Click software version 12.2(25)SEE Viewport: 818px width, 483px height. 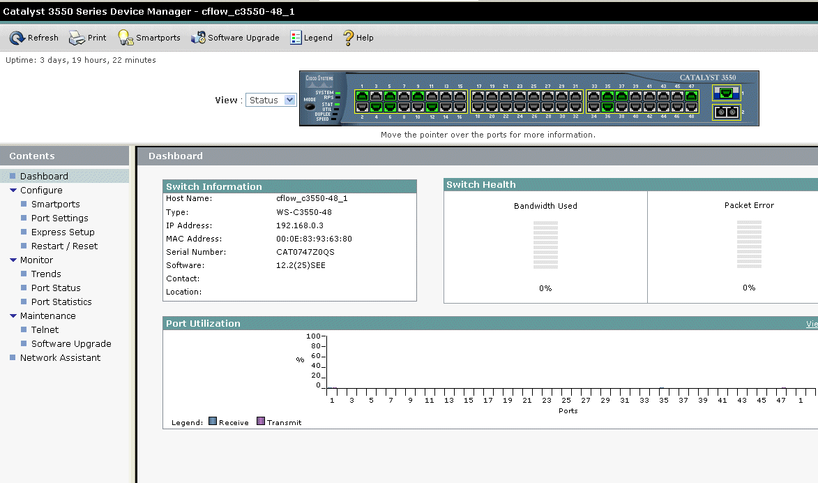301,265
